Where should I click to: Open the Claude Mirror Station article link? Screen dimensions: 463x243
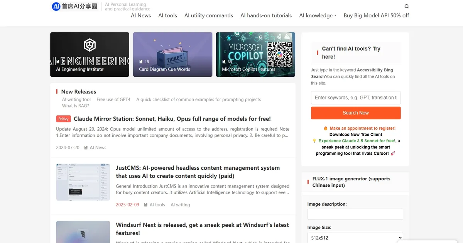[x=172, y=119]
